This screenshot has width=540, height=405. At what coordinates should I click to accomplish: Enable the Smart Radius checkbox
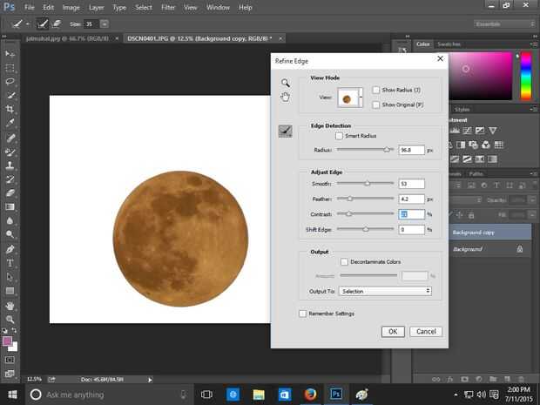[339, 137]
